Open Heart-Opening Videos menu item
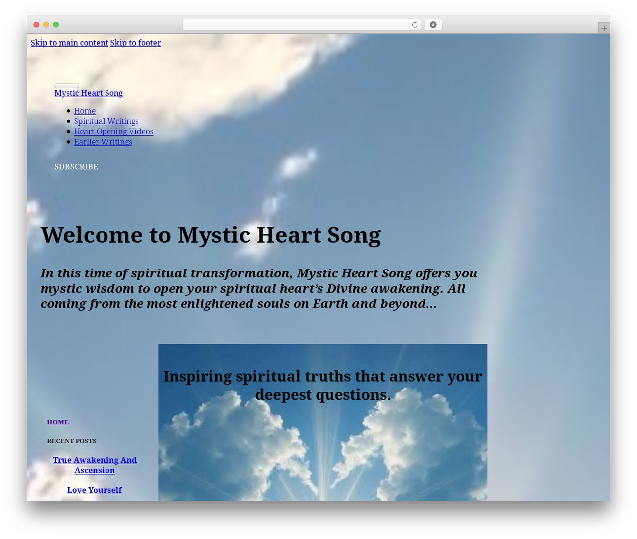 (113, 131)
